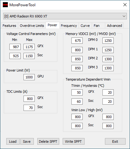Click the 'Min' column header label
Viewport: 130px width, 149px height.
[14, 40]
